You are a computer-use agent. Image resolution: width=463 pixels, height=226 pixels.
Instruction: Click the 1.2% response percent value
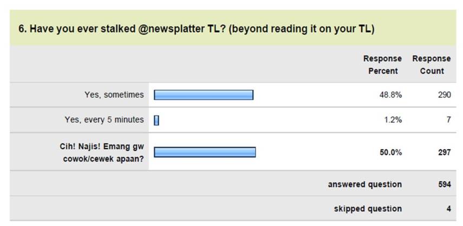pos(392,120)
